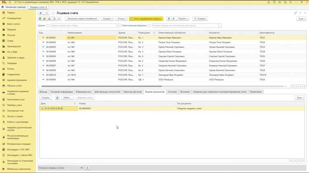Open the Отчеты dropdown menu
309x173 pixels.
tap(121, 19)
